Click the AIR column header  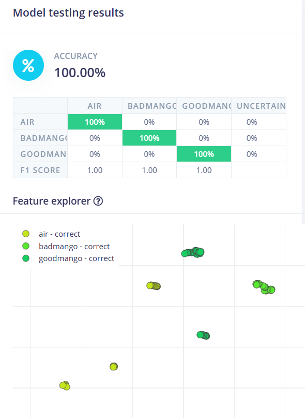pos(95,106)
